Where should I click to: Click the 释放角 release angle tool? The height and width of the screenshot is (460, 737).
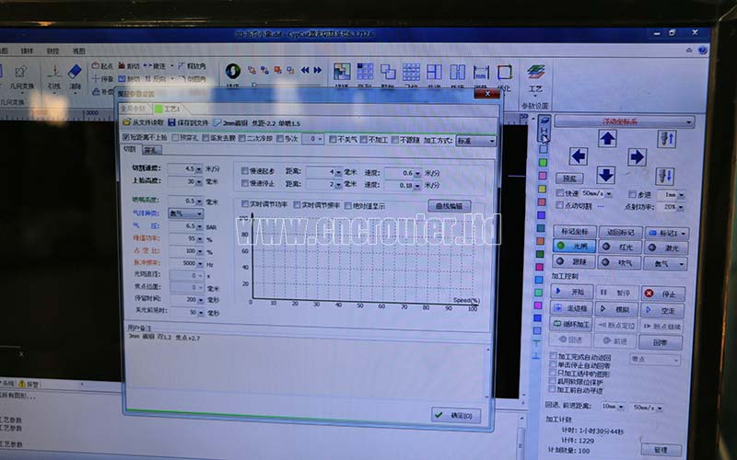[x=192, y=66]
